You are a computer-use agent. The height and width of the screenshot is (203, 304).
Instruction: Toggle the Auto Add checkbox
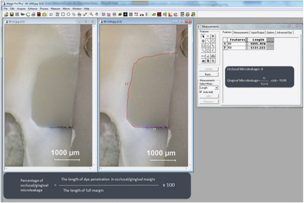tap(201, 92)
